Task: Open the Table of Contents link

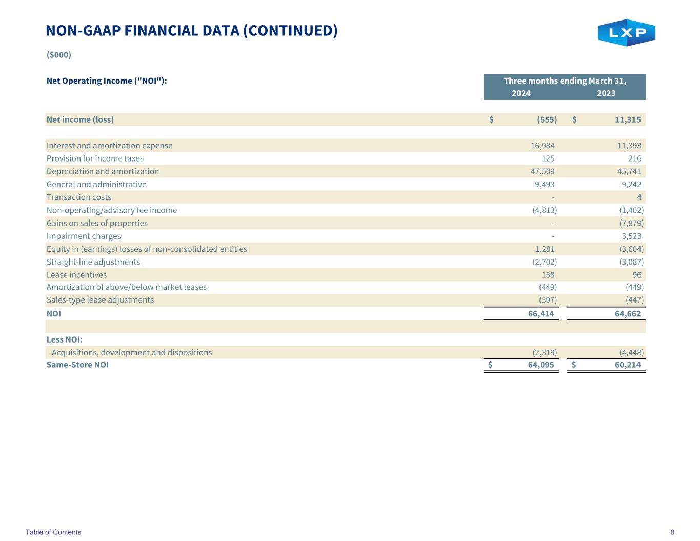Action: 53,532
